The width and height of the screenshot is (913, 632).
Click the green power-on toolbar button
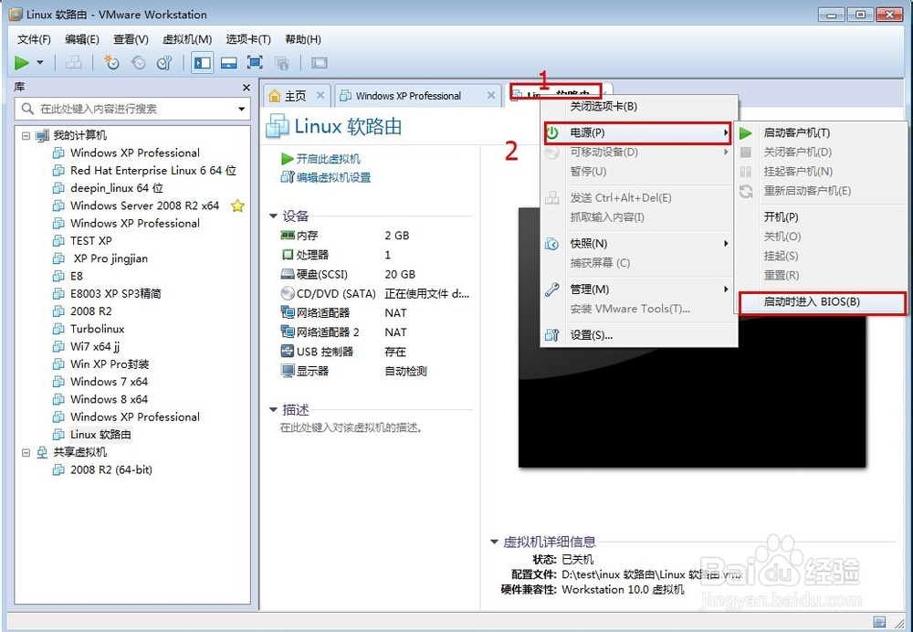click(22, 62)
